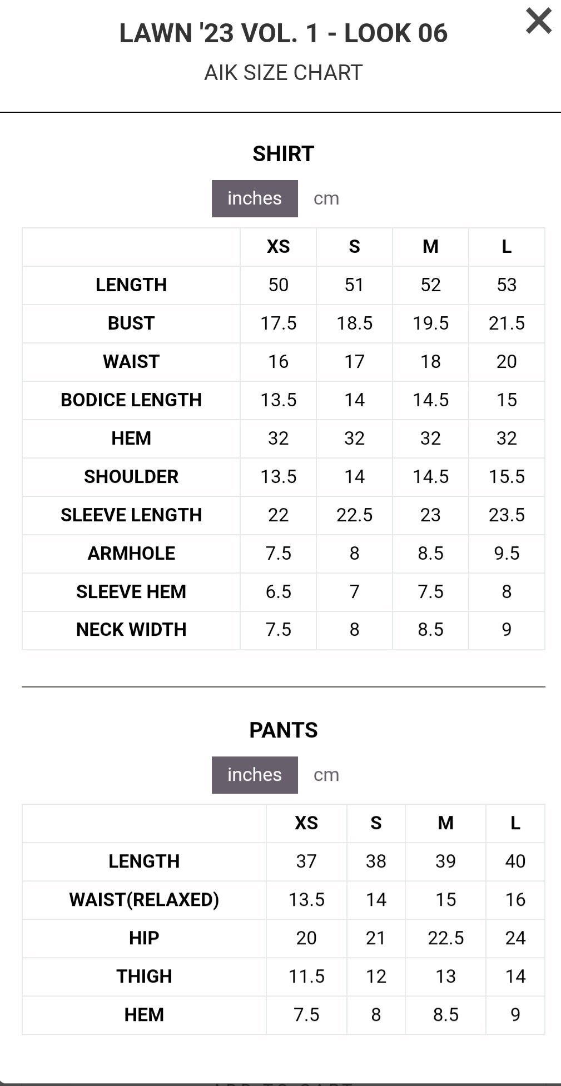
Task: Click the SHIRT section heading
Action: coord(284,154)
